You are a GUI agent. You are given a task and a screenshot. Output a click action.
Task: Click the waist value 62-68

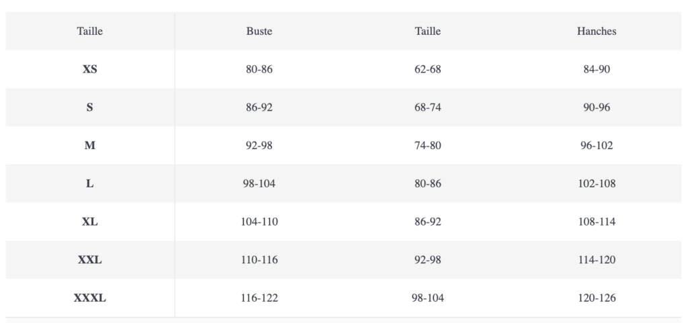[428, 69]
